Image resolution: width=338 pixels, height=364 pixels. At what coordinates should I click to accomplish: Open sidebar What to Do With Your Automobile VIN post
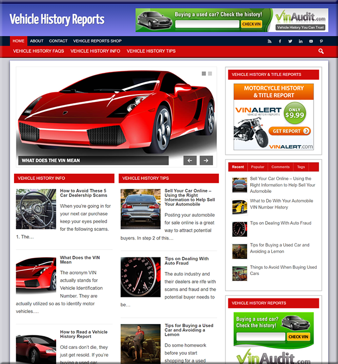point(281,204)
